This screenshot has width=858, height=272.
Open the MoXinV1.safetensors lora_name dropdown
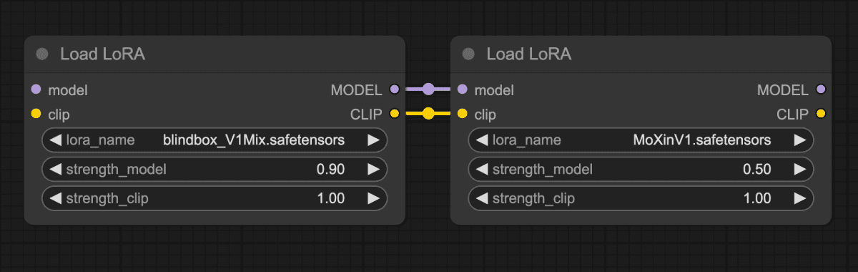click(641, 140)
